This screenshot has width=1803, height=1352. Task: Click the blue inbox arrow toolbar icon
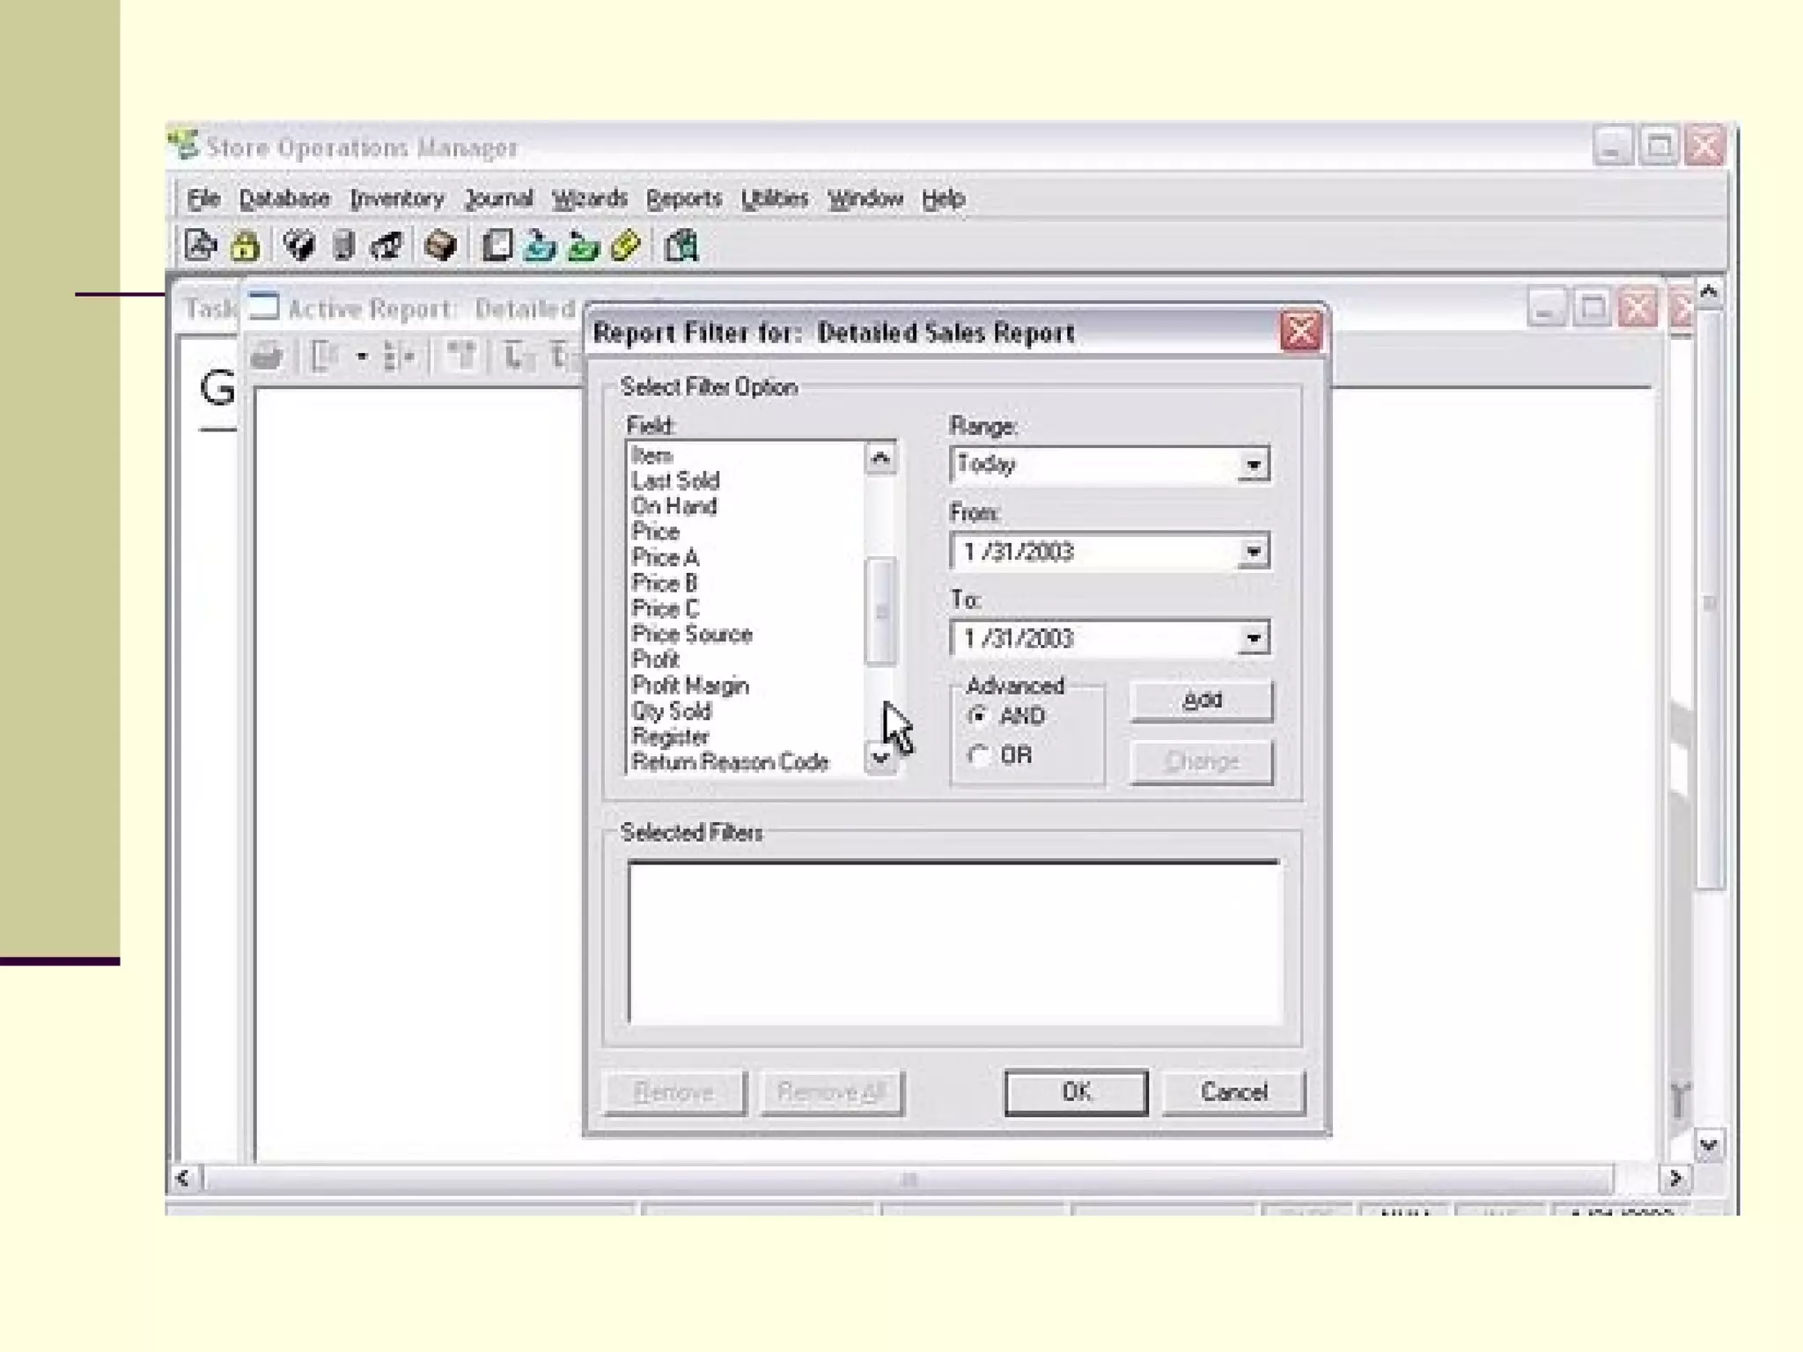coord(540,246)
